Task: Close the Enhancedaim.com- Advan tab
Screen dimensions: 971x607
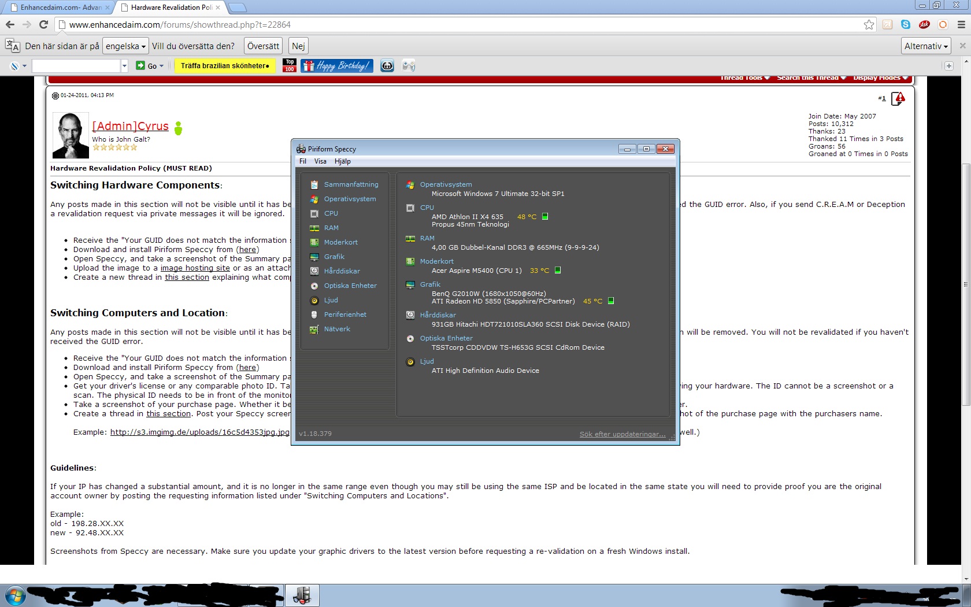Action: tap(108, 8)
